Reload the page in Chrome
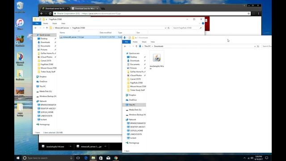This screenshot has height=161, width=286. point(50,13)
